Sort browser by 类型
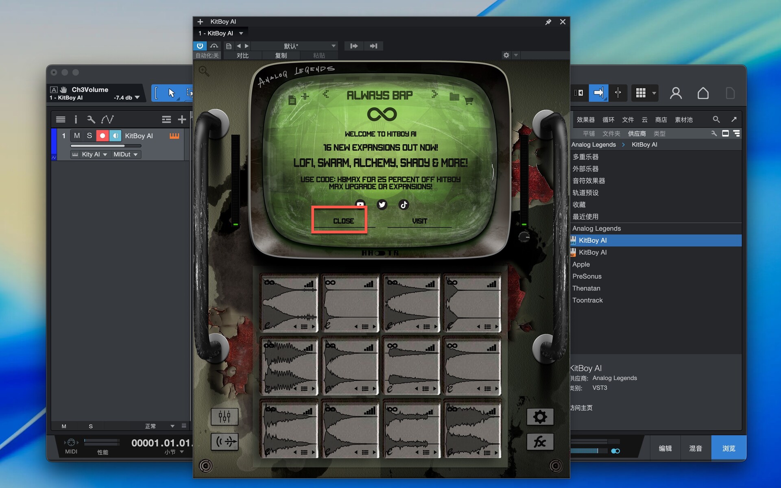This screenshot has height=488, width=781. pyautogui.click(x=659, y=133)
